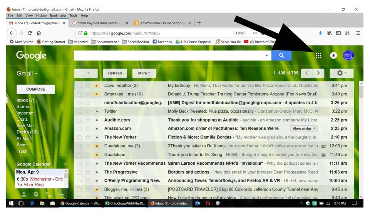The height and width of the screenshot is (216, 370).
Task: Click the blue search magnifier button
Action: tap(281, 56)
